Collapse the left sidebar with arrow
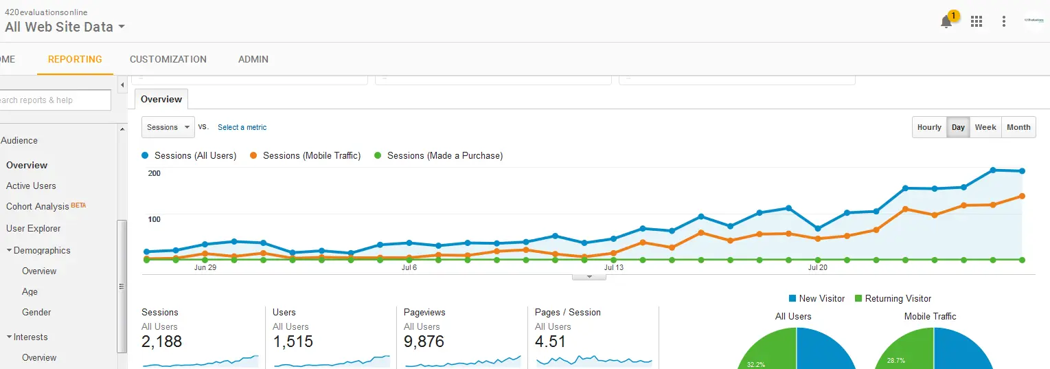The width and height of the screenshot is (1050, 369). 122,85
